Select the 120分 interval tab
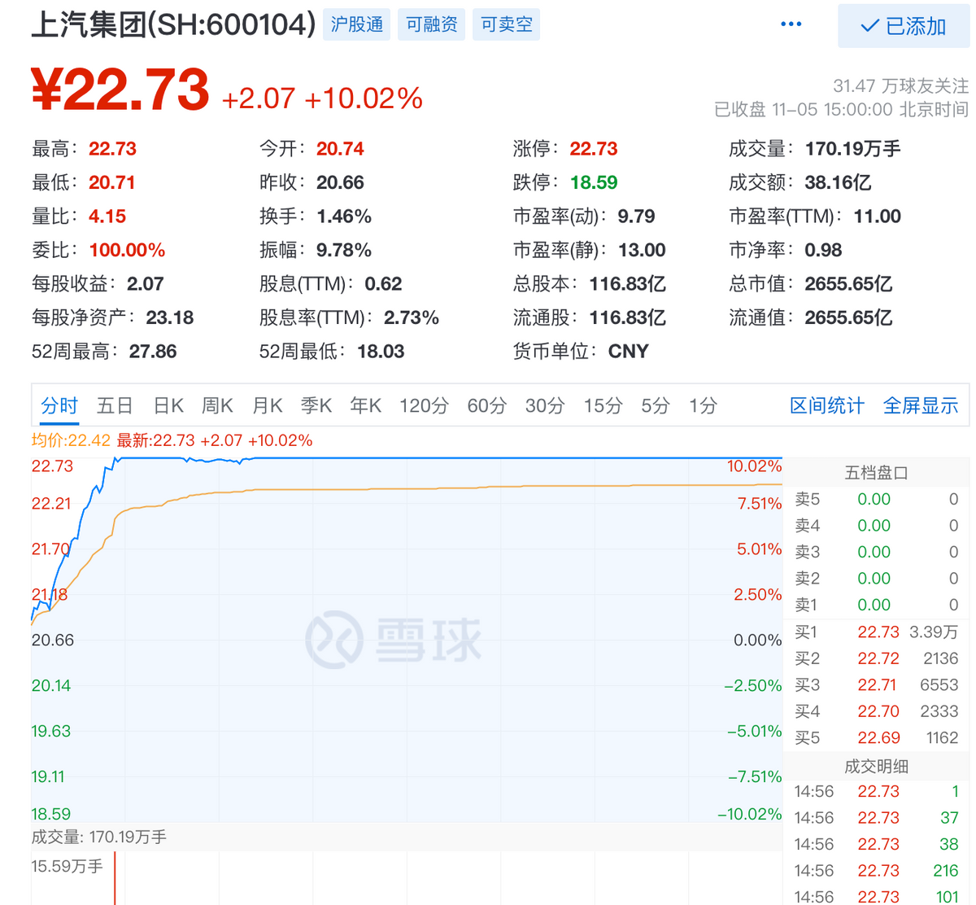The image size is (976, 905). point(424,405)
